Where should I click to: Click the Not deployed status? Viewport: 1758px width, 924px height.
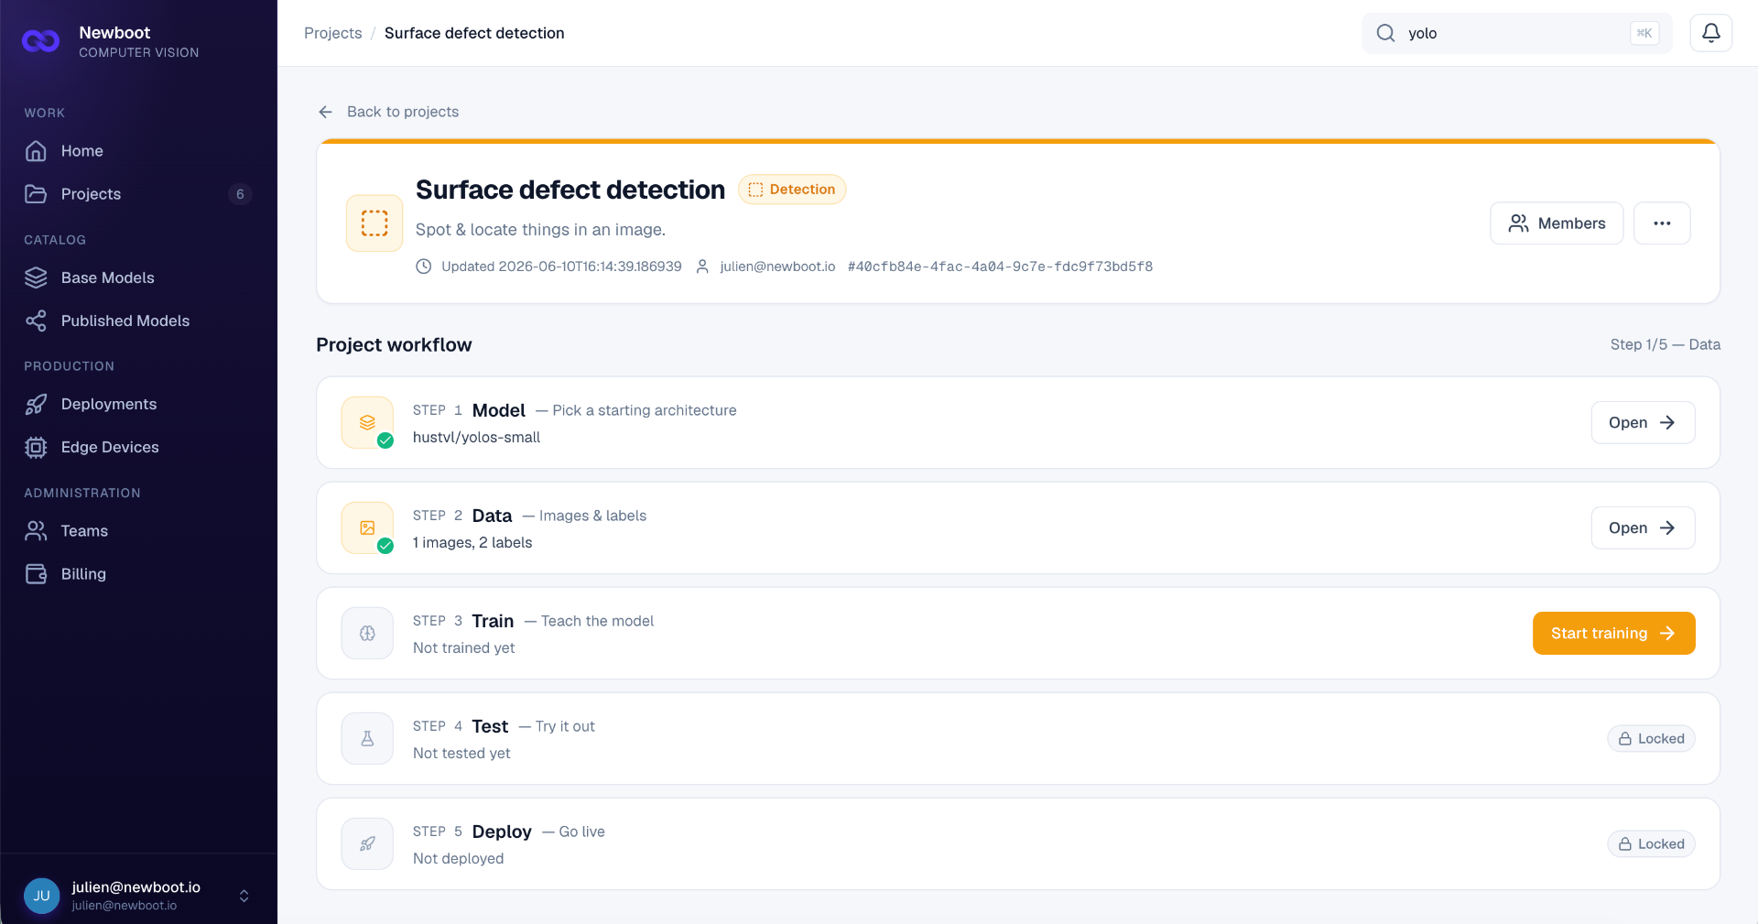pos(458,859)
